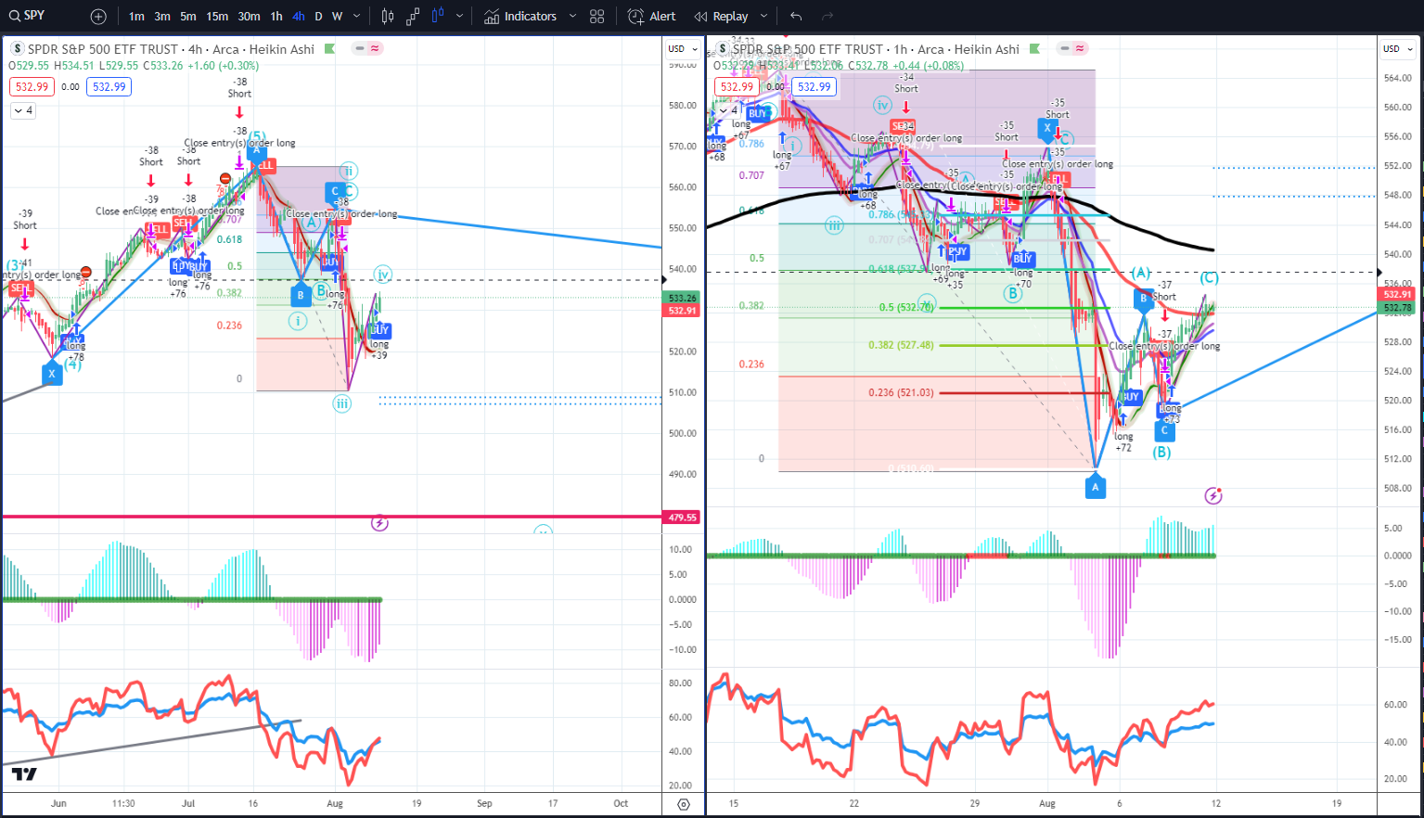
Task: Click the 0.382 (527.48) Fibonacci level
Action: coord(901,345)
